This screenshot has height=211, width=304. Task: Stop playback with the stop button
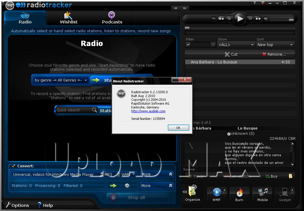[x=229, y=19]
